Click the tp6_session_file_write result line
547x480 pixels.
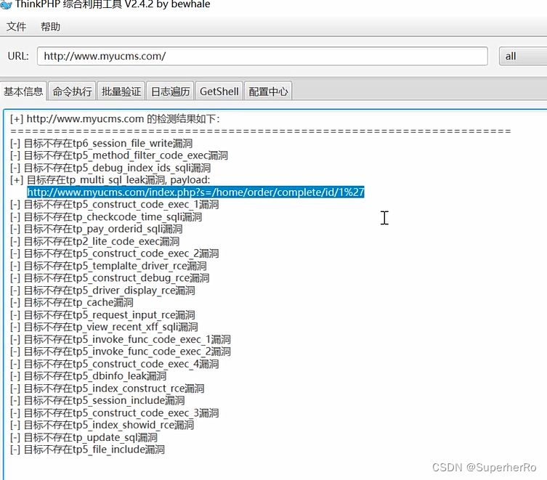click(101, 143)
